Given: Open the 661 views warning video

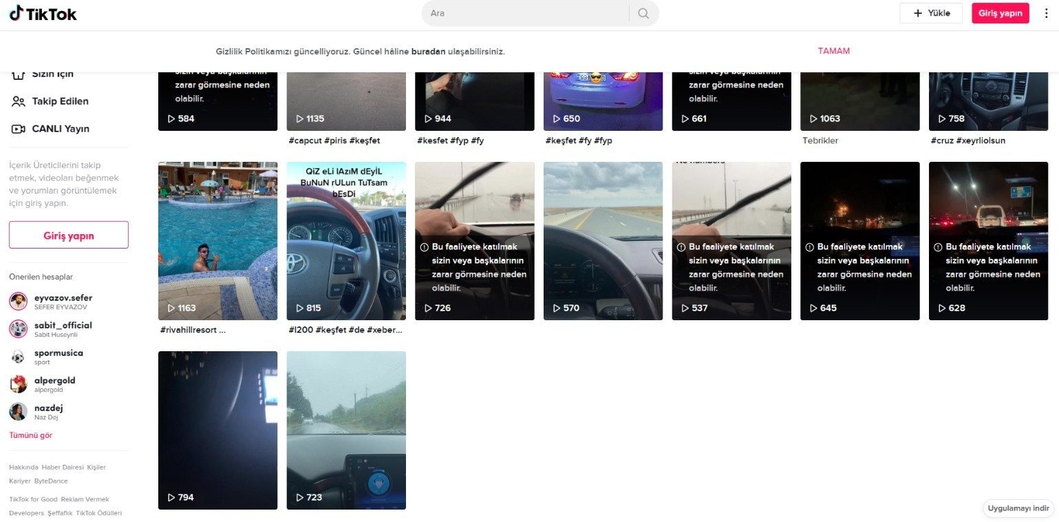Looking at the screenshot, I should pyautogui.click(x=731, y=101).
